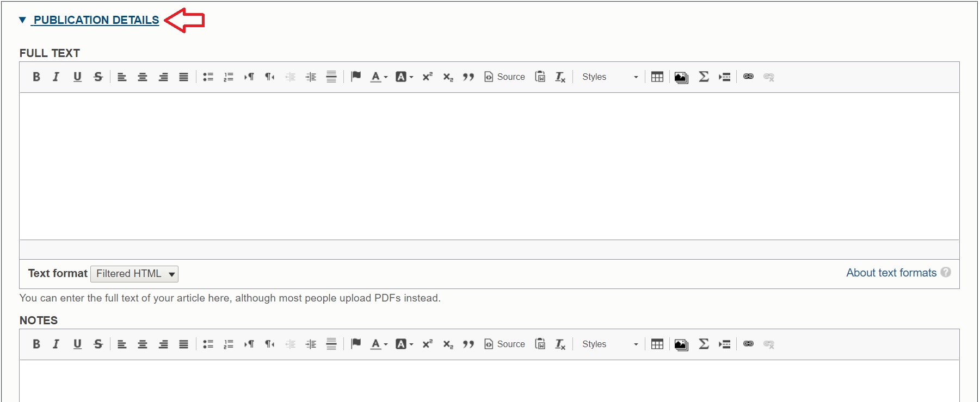Screen dimensions: 980x402
Task: Toggle italic in the Notes editor
Action: tap(56, 344)
